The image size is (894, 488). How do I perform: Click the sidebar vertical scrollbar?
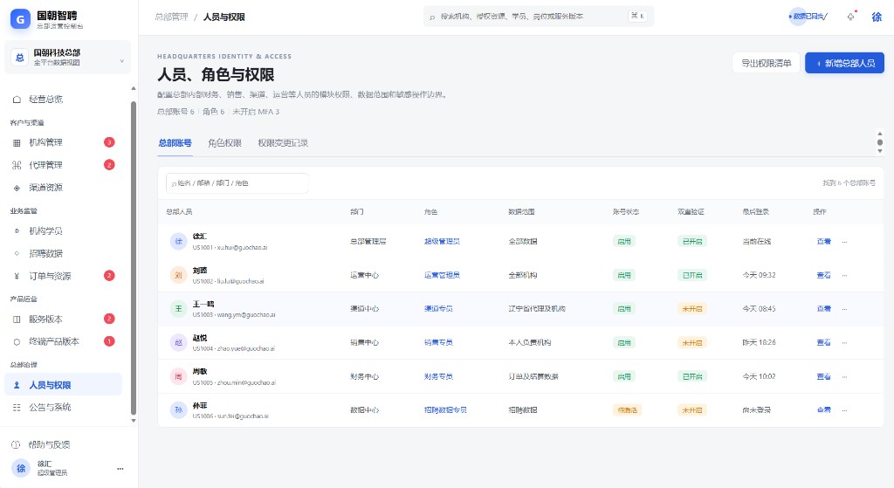tap(134, 258)
